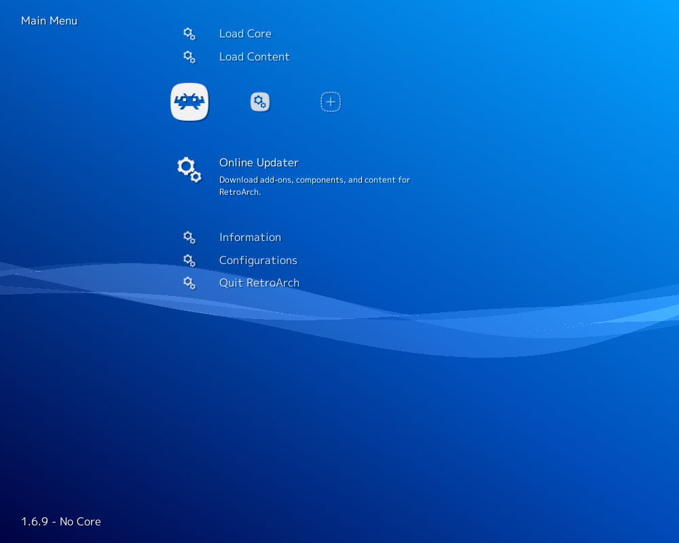Open the Add/Import Content plus icon
Viewport: 679px width, 543px height.
point(331,102)
